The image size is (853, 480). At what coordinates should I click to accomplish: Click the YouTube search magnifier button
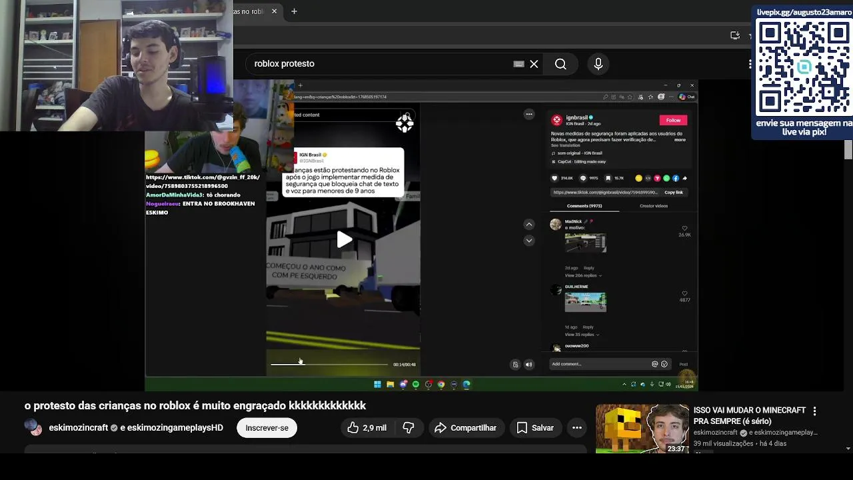coord(560,64)
